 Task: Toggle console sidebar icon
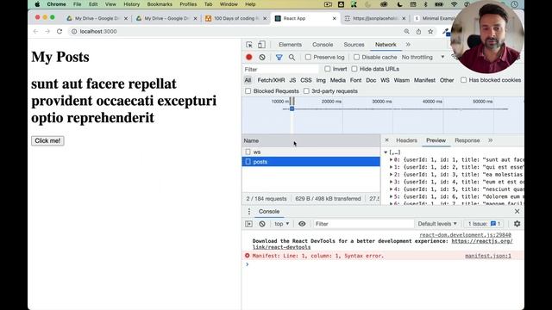click(x=249, y=224)
